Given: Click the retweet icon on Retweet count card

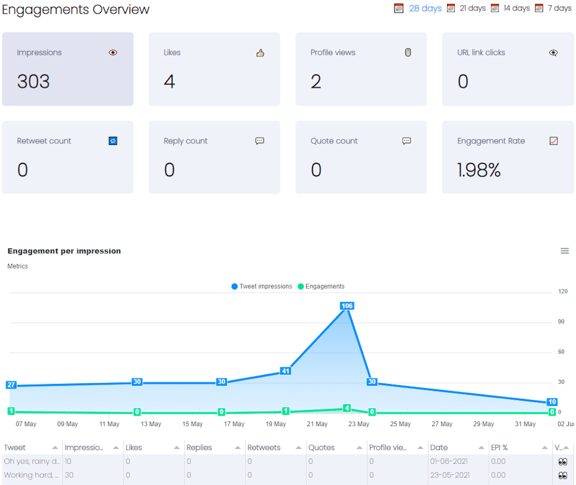Looking at the screenshot, I should pos(113,141).
